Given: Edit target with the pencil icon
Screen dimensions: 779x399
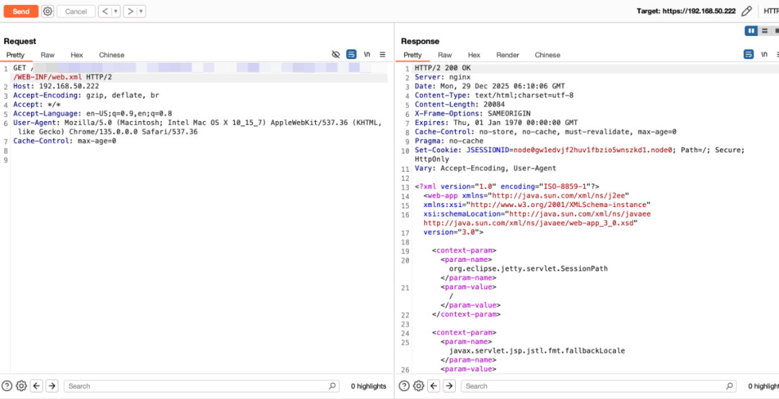Looking at the screenshot, I should click(x=747, y=11).
